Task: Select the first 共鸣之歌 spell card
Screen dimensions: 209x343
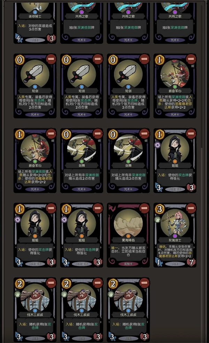Action: pos(82,23)
